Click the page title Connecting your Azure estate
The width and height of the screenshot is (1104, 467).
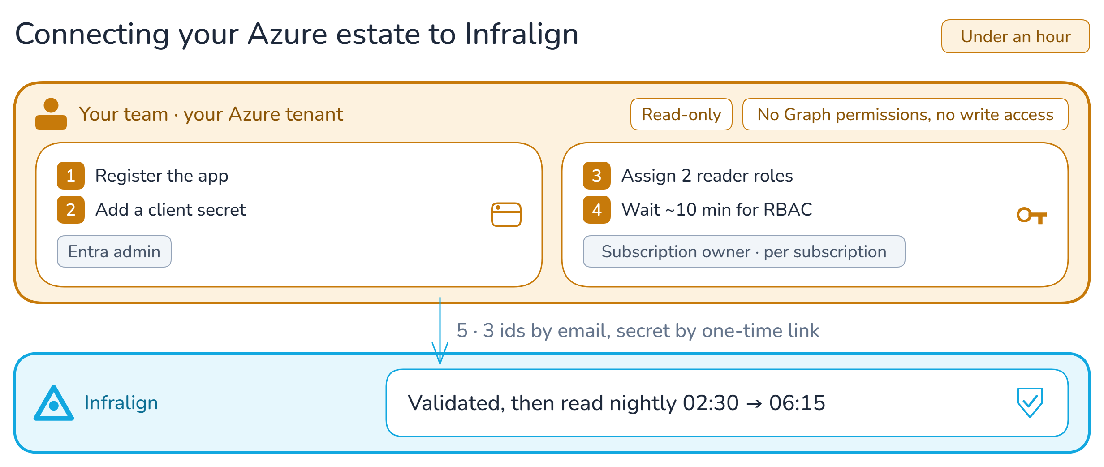click(x=297, y=34)
